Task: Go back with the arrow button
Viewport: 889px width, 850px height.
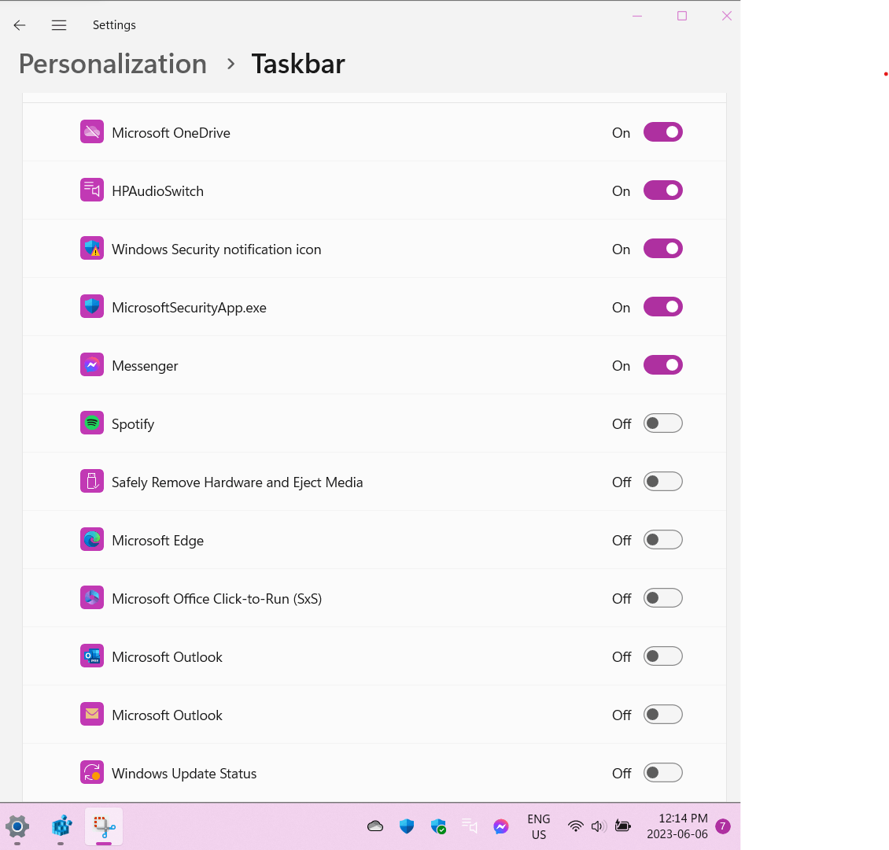Action: [x=20, y=25]
